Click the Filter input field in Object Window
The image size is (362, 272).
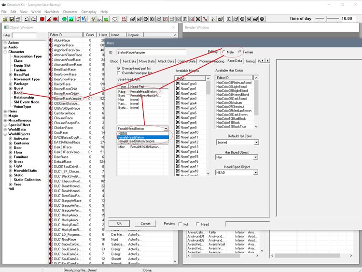point(24,35)
